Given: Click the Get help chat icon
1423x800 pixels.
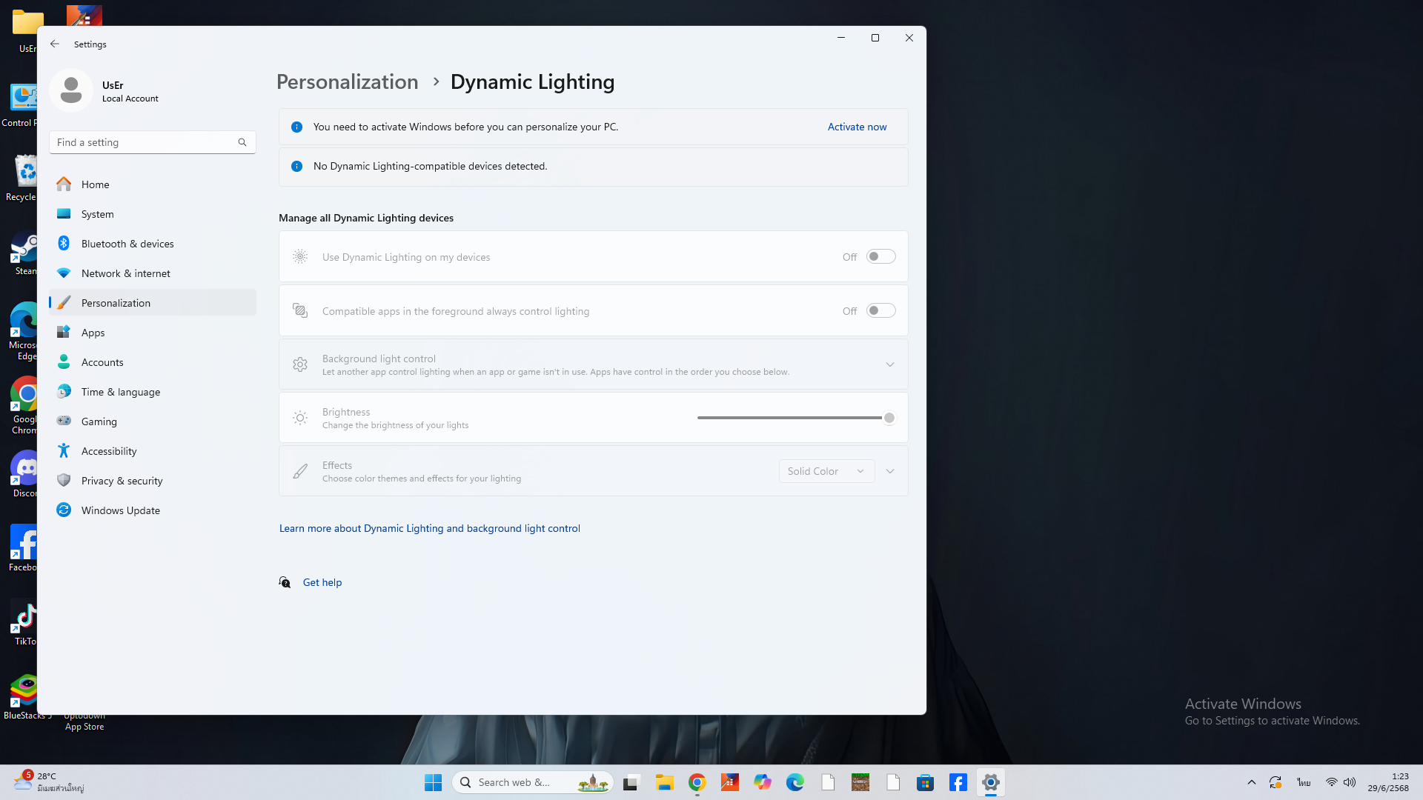Looking at the screenshot, I should click(x=285, y=582).
